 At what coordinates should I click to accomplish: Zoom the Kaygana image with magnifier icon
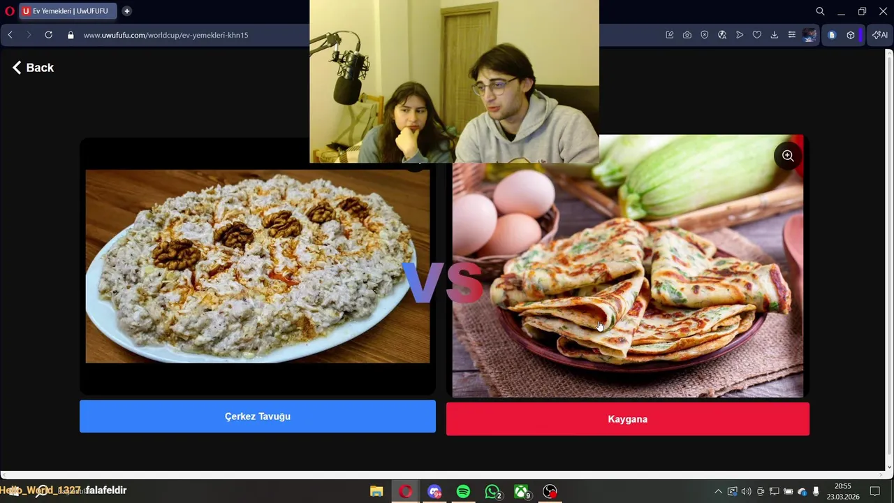788,156
